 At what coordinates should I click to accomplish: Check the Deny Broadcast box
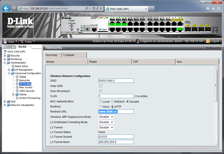(x=100, y=91)
